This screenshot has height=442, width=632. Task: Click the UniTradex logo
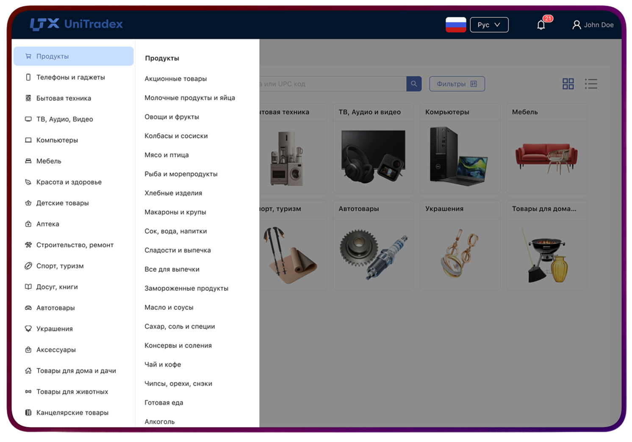pos(77,24)
